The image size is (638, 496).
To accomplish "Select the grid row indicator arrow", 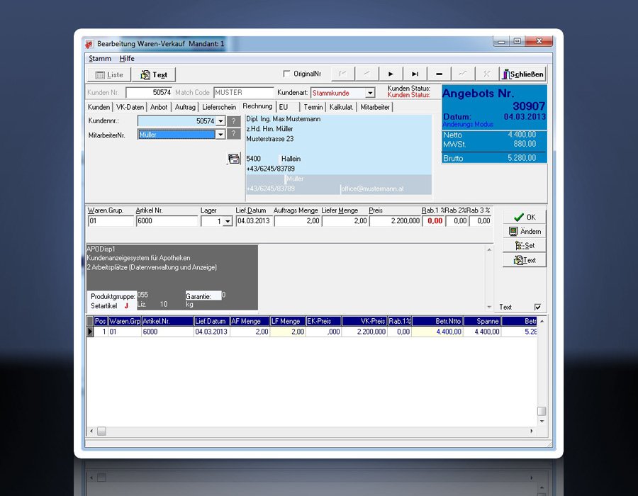I will coord(90,332).
